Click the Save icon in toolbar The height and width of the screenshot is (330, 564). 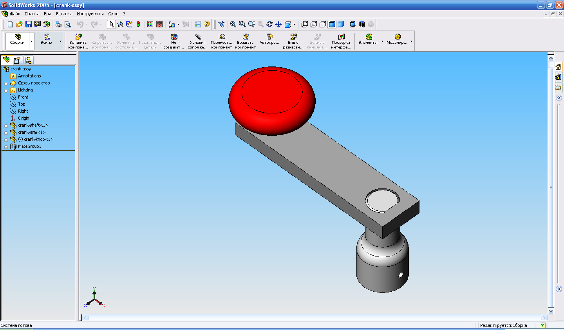click(x=28, y=24)
